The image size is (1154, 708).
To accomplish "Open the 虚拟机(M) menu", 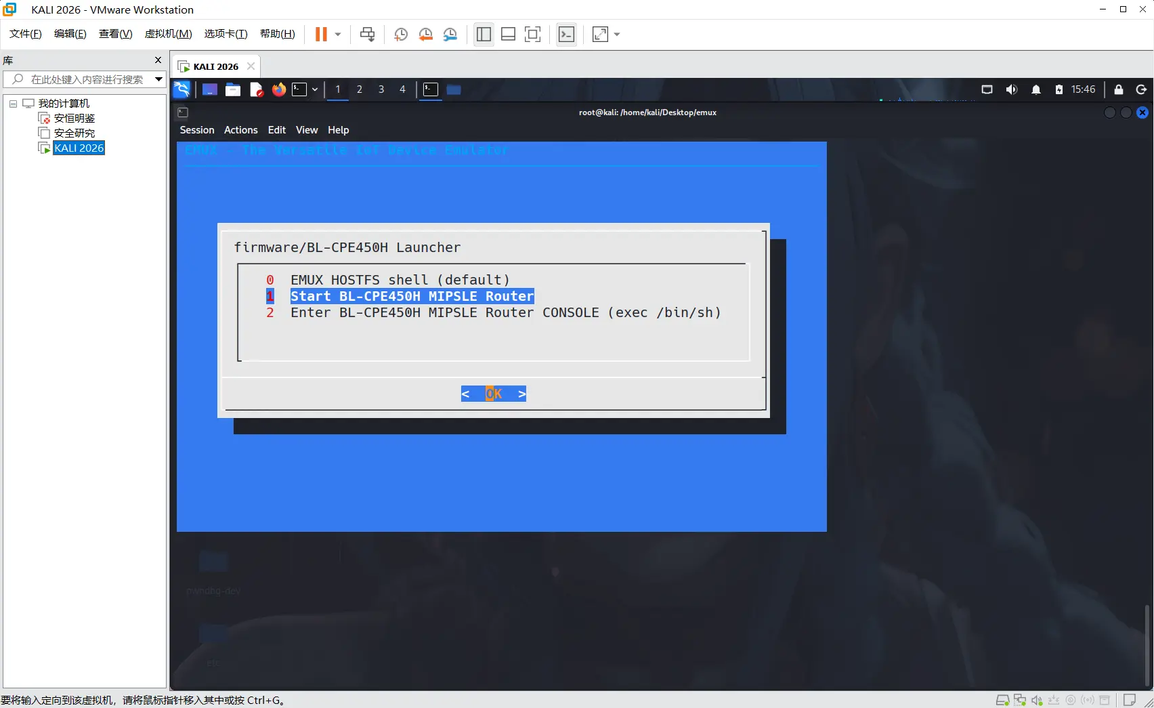I will coord(169,34).
